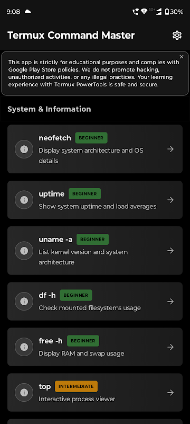This screenshot has height=424, width=190.
Task: Tap 'Display system architecture and OS details' description
Action: pyautogui.click(x=91, y=155)
